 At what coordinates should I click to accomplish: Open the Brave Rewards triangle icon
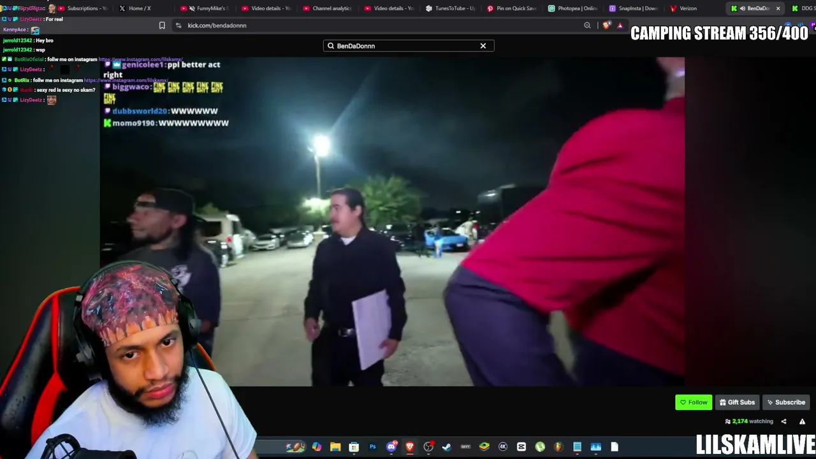coord(620,25)
